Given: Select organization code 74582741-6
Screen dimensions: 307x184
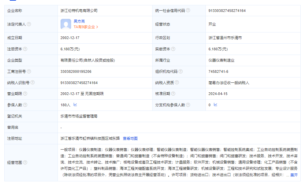Looking at the screenshot, I should pyautogui.click(x=218, y=71).
